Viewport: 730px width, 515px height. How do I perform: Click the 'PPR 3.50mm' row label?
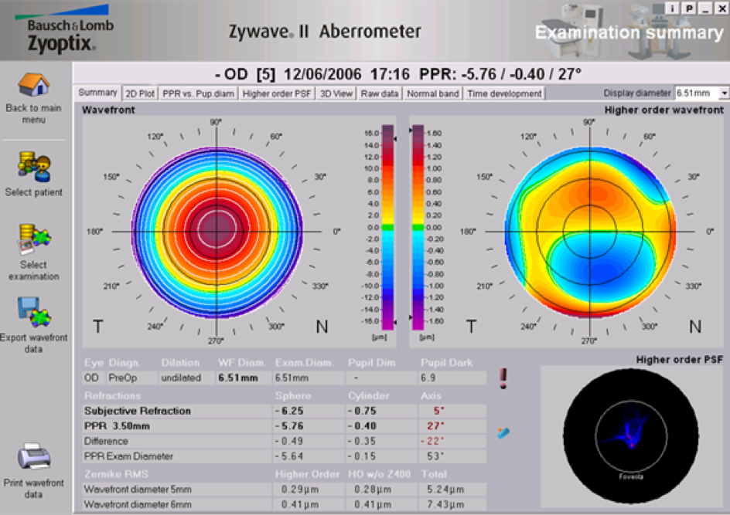(x=117, y=425)
